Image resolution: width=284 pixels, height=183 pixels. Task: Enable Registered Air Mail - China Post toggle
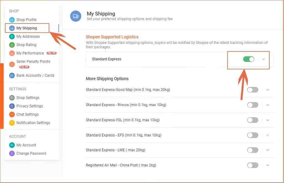click(x=253, y=165)
